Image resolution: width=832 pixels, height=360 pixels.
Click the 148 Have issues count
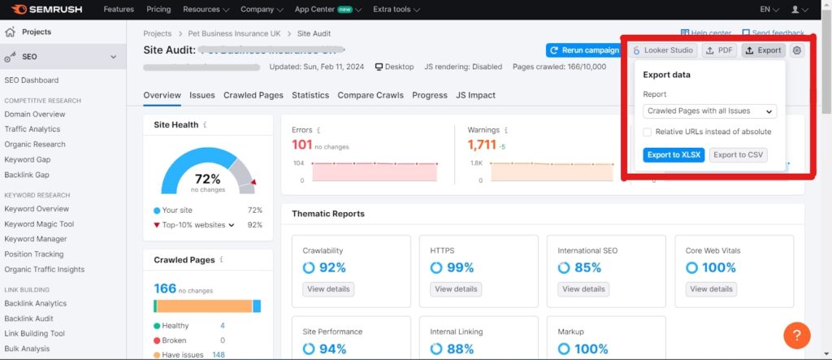(x=218, y=354)
